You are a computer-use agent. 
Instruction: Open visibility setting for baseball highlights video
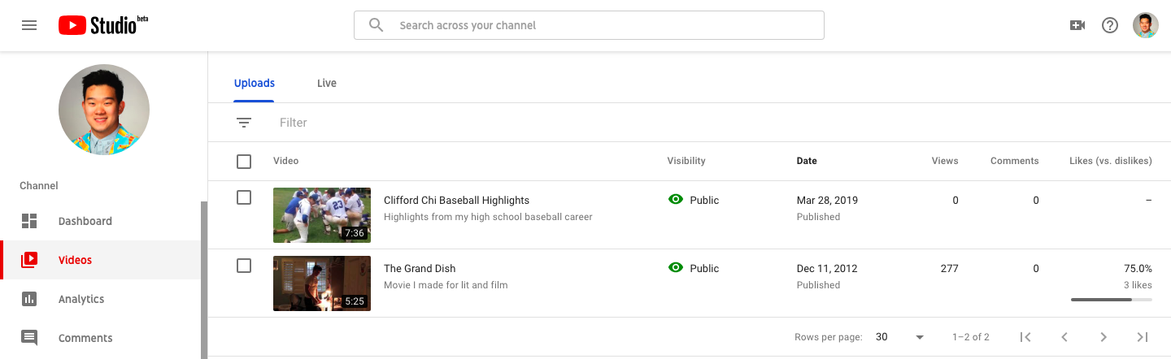[694, 200]
